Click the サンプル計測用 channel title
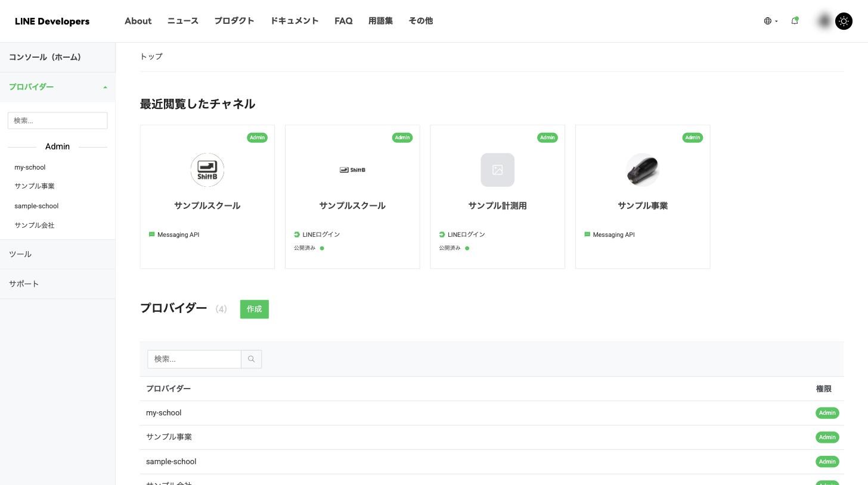This screenshot has width=868, height=485. (x=498, y=206)
